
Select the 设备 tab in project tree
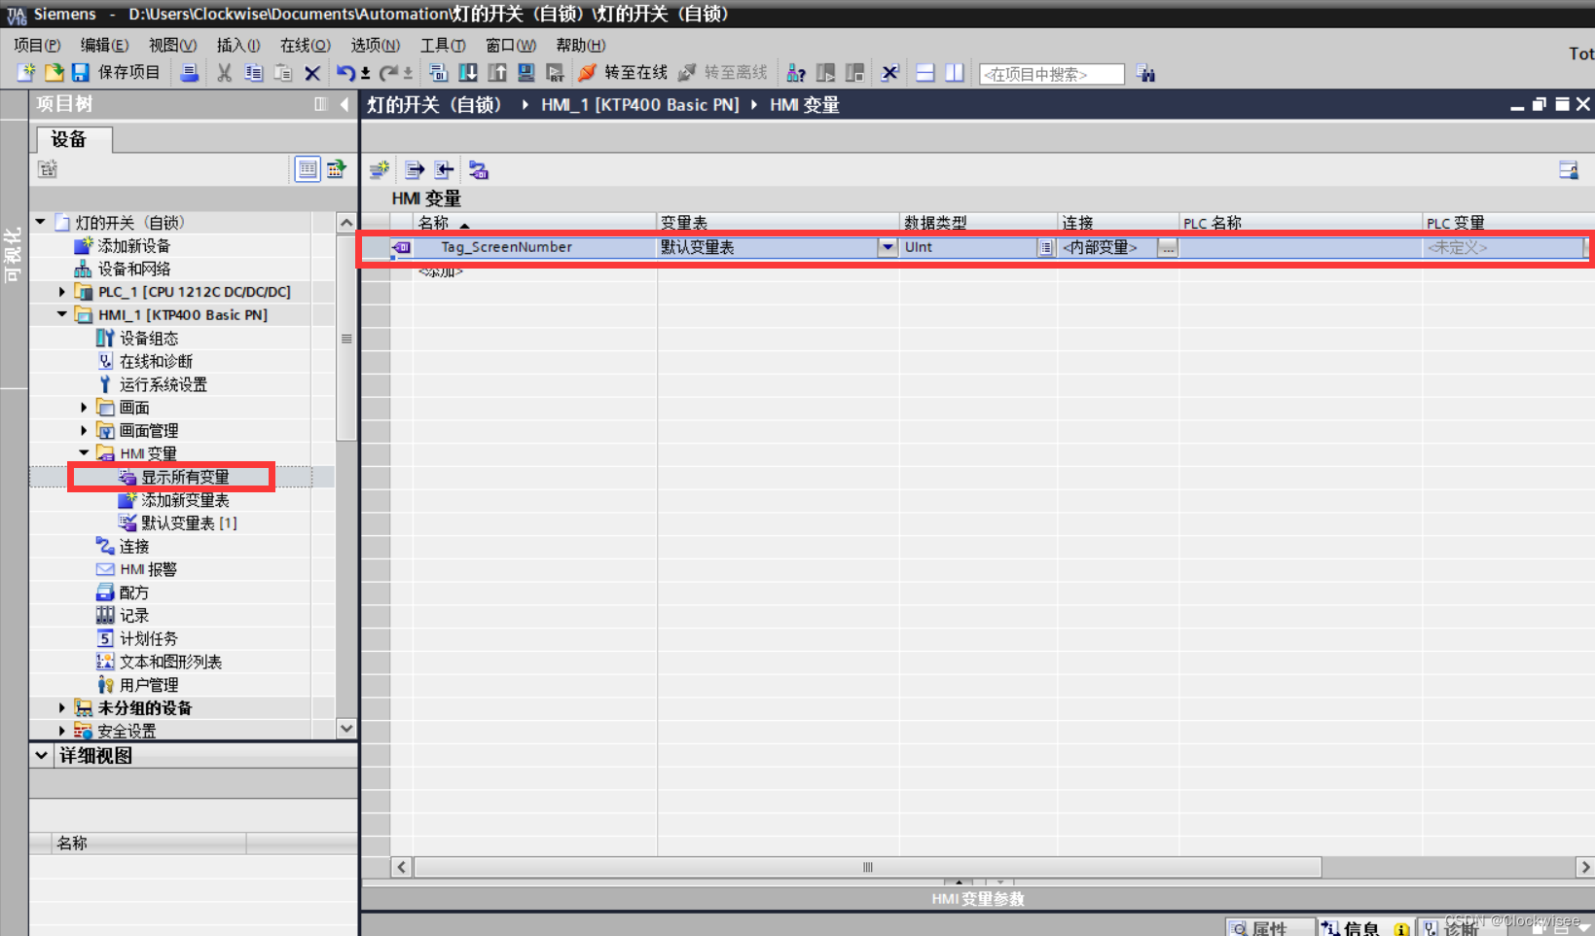tap(74, 139)
